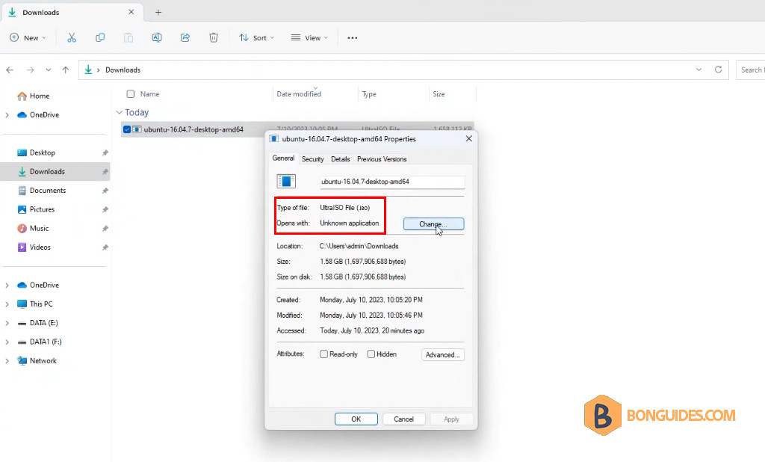This screenshot has width=765, height=462.
Task: Click the Search box
Action: point(750,70)
